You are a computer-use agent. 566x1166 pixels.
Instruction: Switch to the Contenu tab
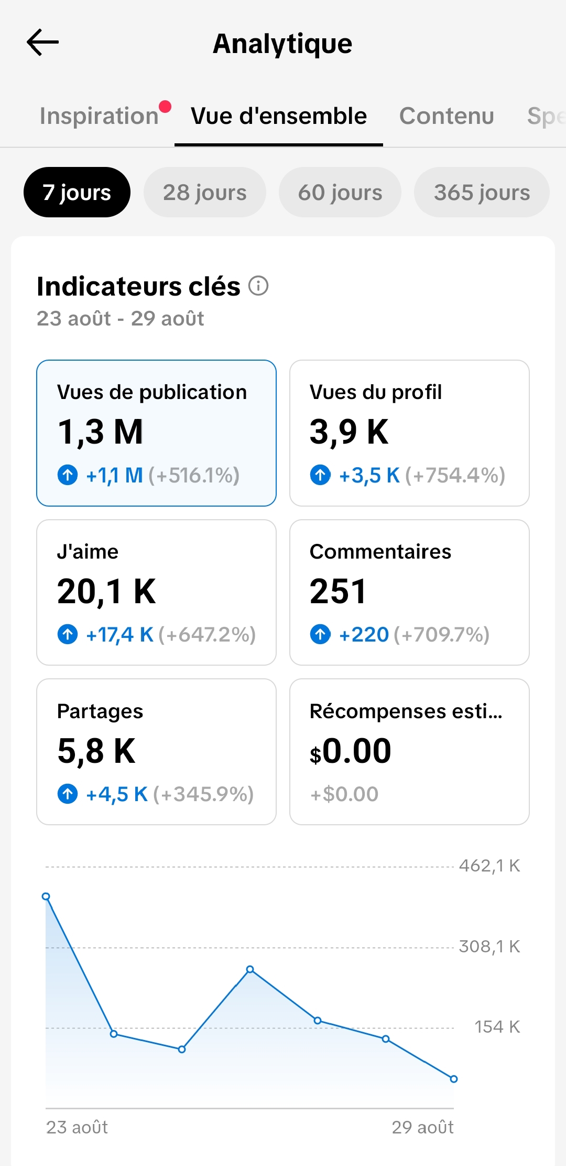[447, 116]
